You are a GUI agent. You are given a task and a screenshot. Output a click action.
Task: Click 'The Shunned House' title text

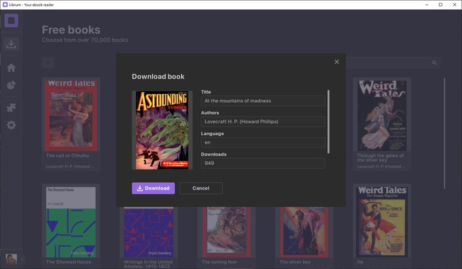pyautogui.click(x=69, y=262)
